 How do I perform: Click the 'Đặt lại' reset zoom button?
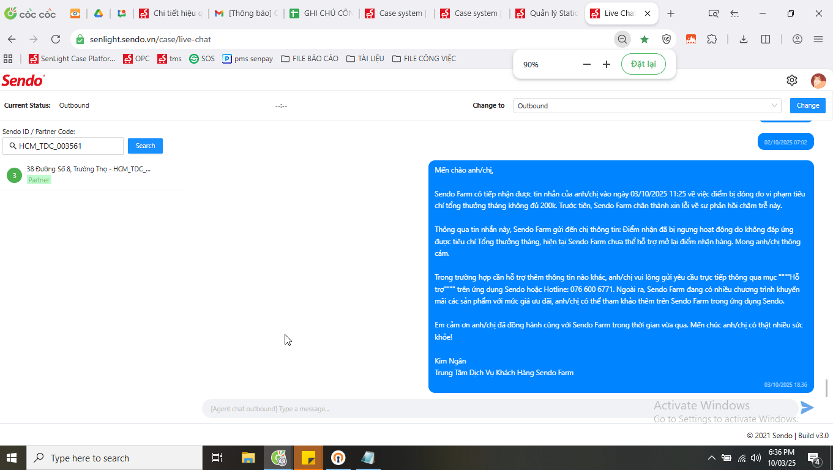643,64
